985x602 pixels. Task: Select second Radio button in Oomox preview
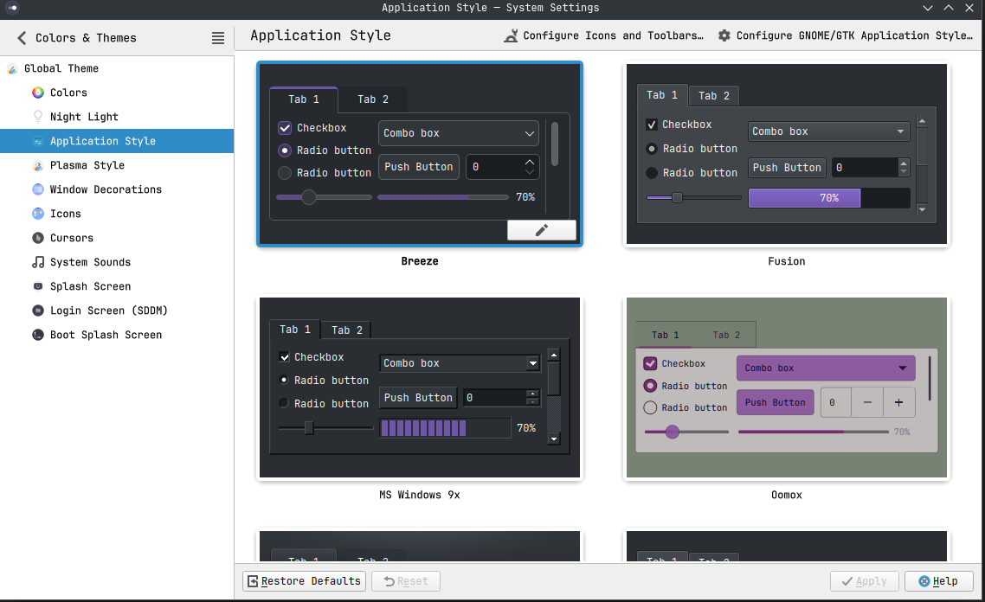pos(650,407)
